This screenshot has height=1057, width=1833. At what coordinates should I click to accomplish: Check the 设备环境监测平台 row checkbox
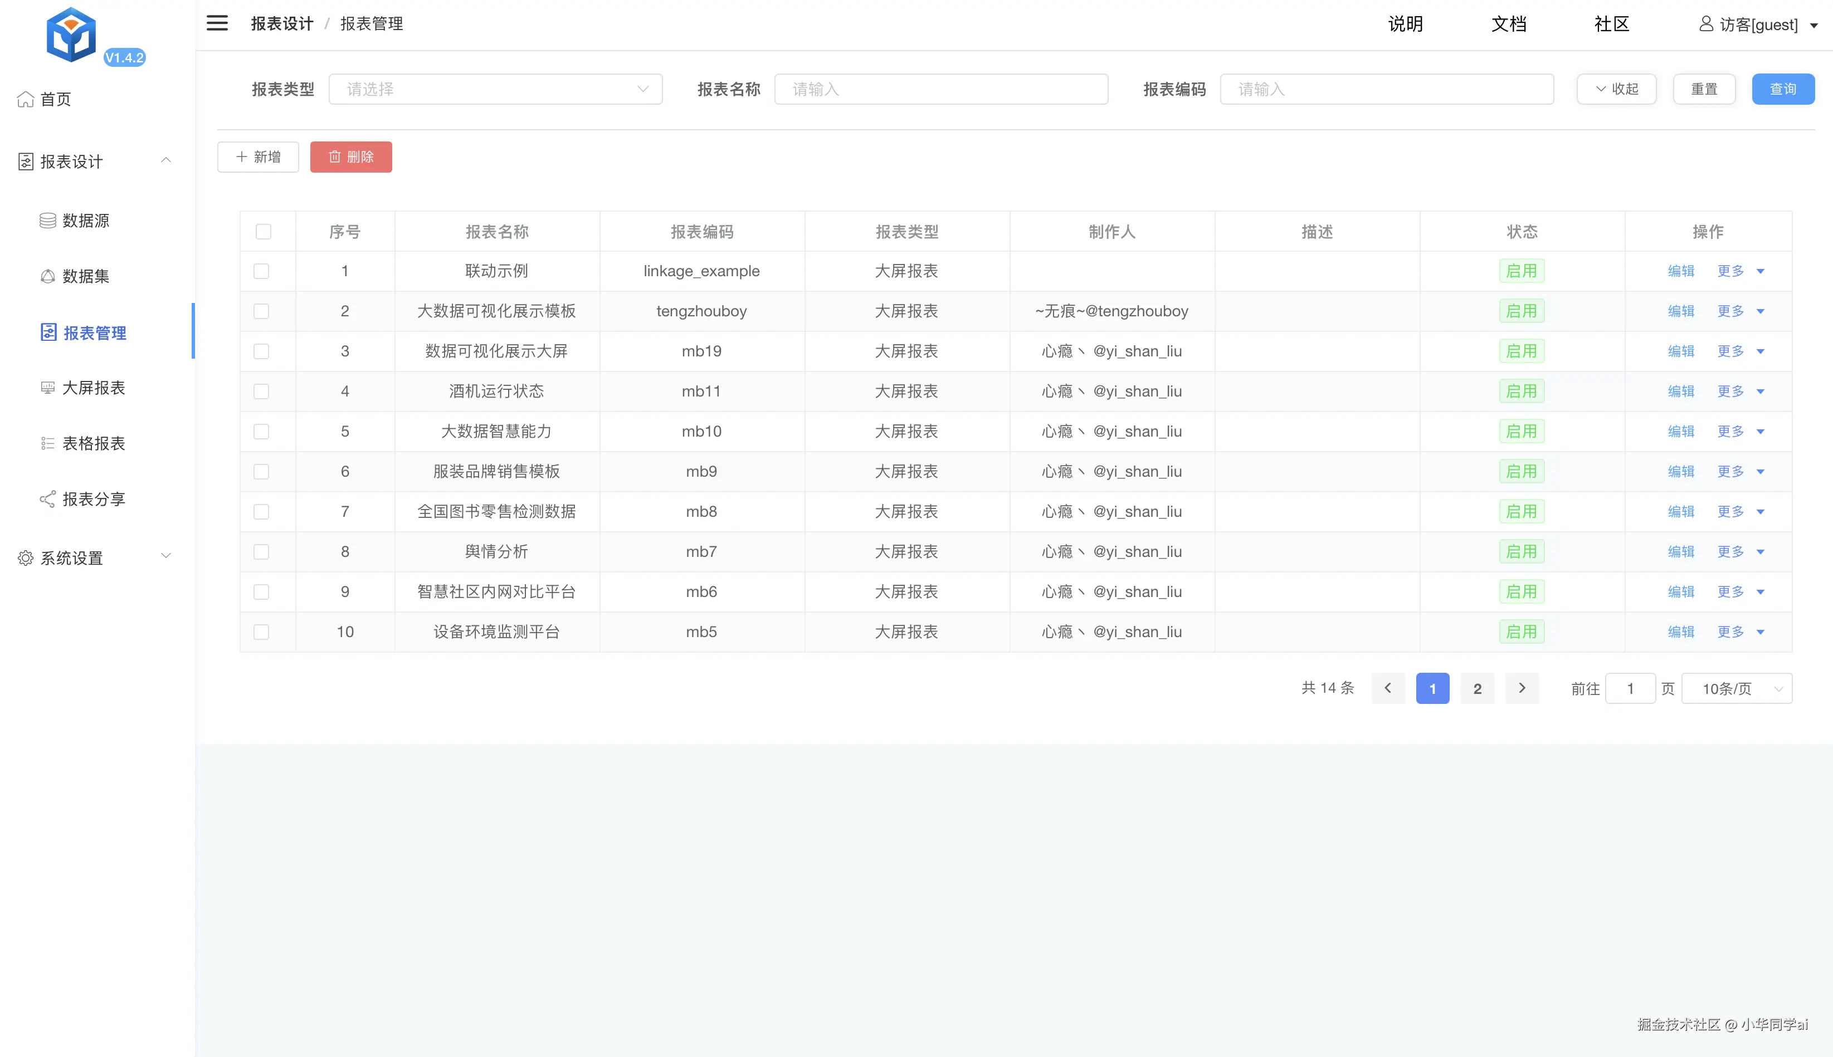coord(261,632)
